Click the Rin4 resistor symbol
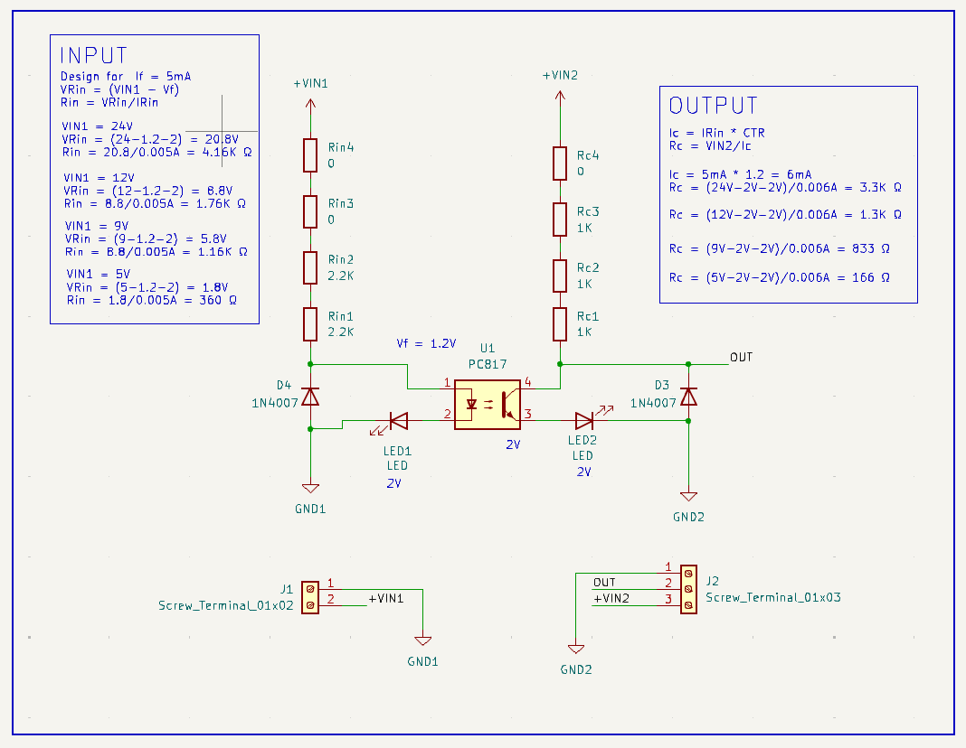The height and width of the screenshot is (748, 966). [310, 155]
